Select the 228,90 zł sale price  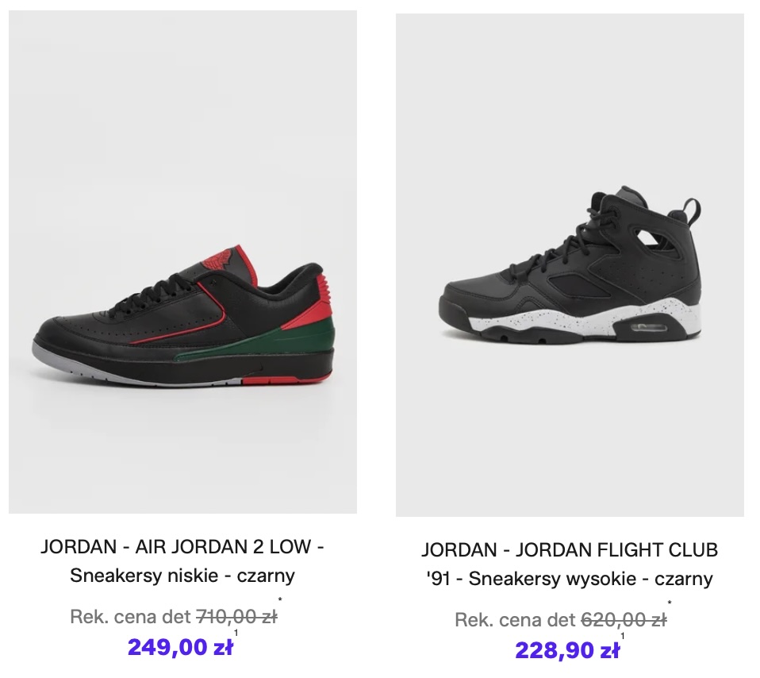coord(567,650)
